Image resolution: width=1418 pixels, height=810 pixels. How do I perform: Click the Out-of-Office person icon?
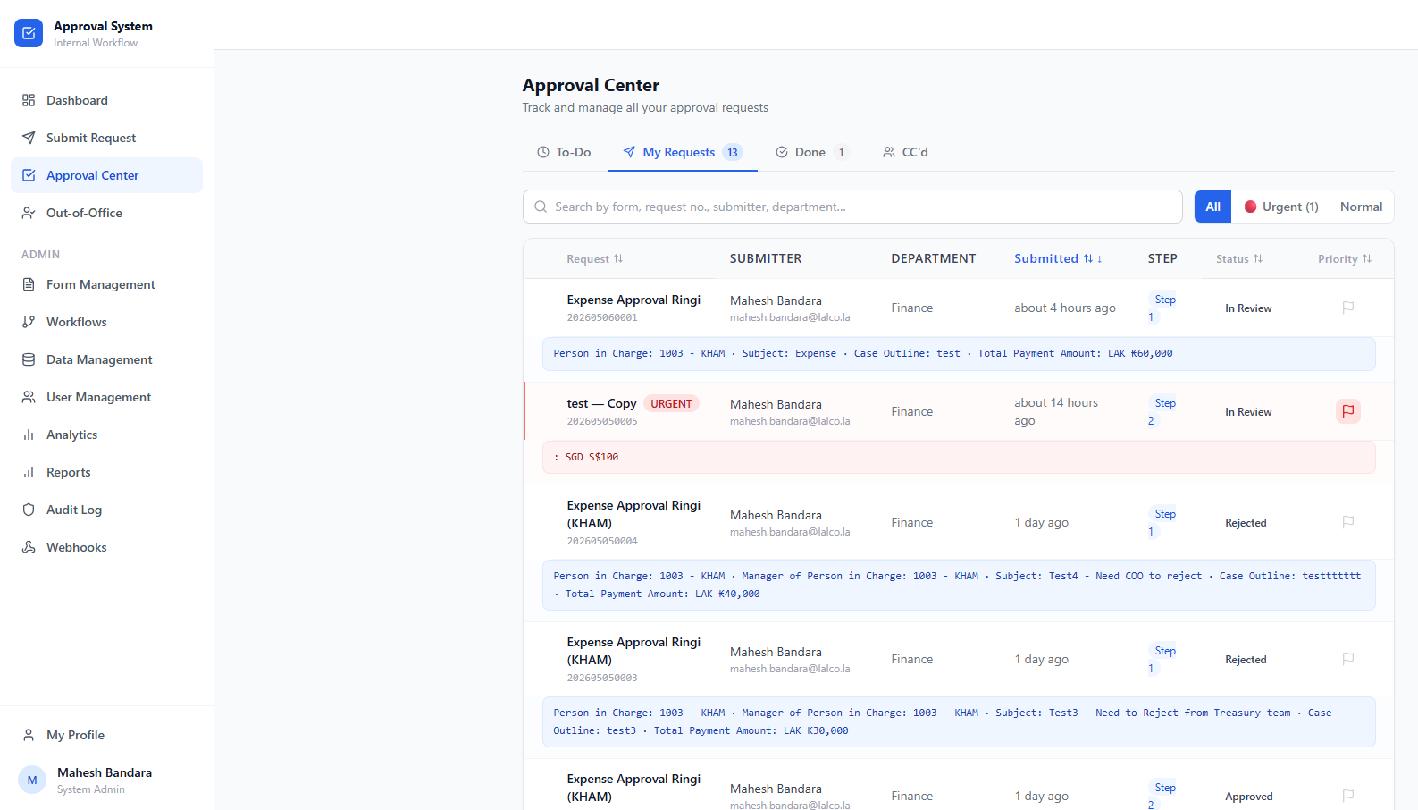click(x=29, y=213)
